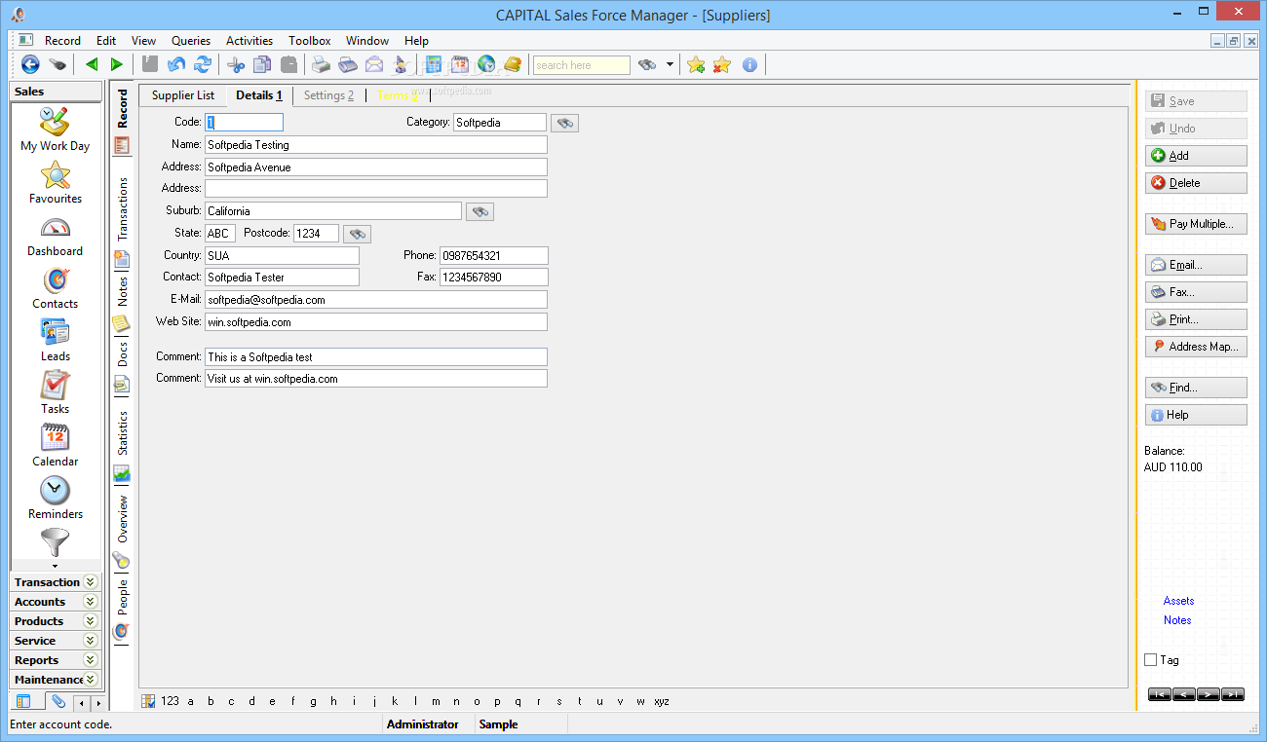Click the small down arrow below funnel

pos(56,566)
